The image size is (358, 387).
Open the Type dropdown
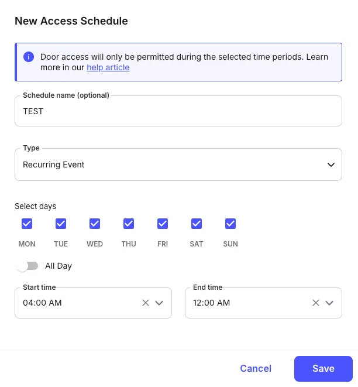pyautogui.click(x=178, y=165)
